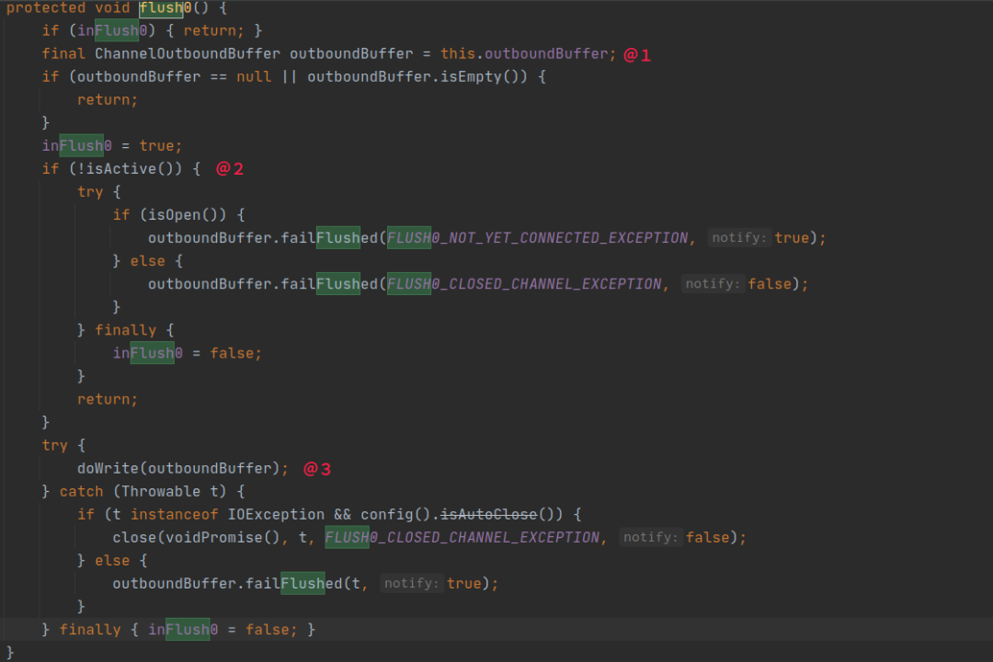This screenshot has height=662, width=993.
Task: Click the '&&' operator before config()
Action: 343,514
